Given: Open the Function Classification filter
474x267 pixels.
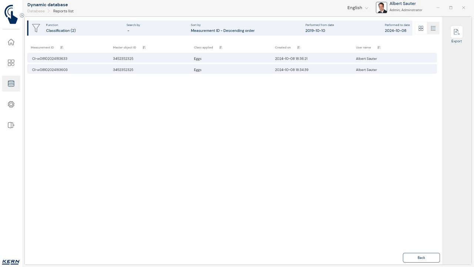Looking at the screenshot, I should pyautogui.click(x=61, y=30).
